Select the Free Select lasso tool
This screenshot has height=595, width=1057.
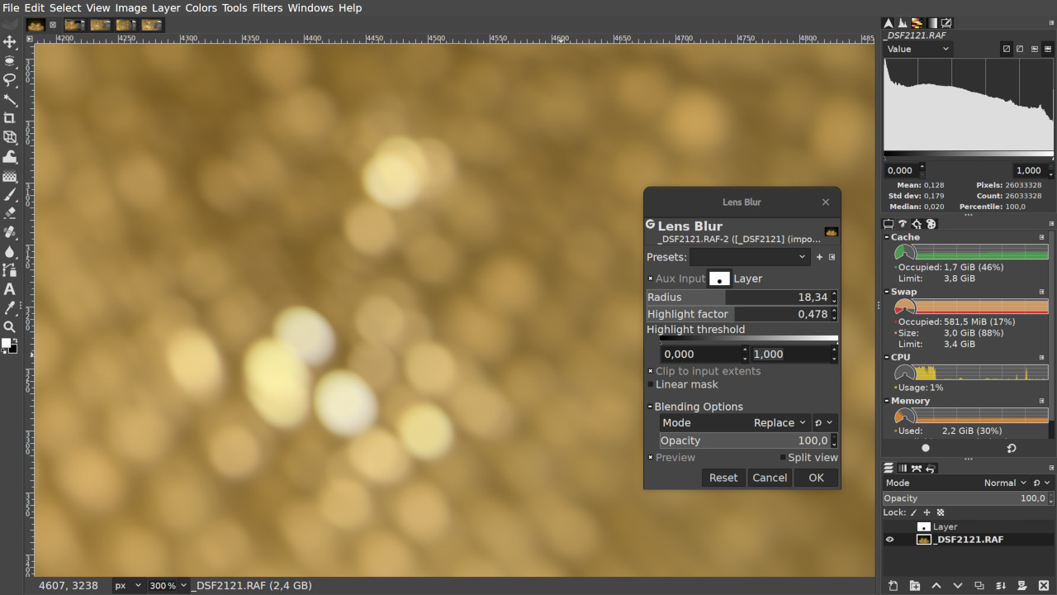point(11,80)
